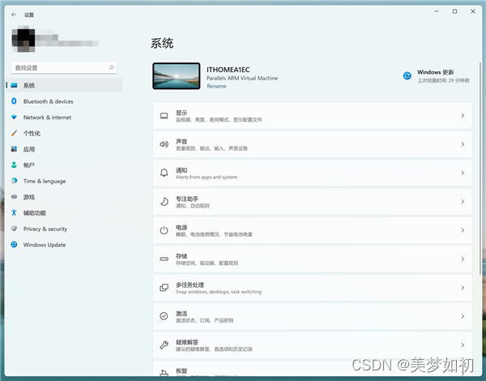Click the 疑难解答 wrench icon
The height and width of the screenshot is (381, 486).
[164, 345]
